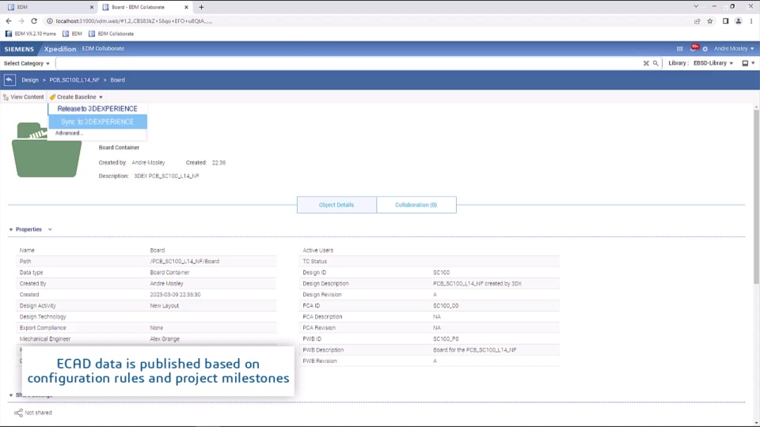Open the tab search chevron
Screen dimensions: 760x427
coord(696,6)
